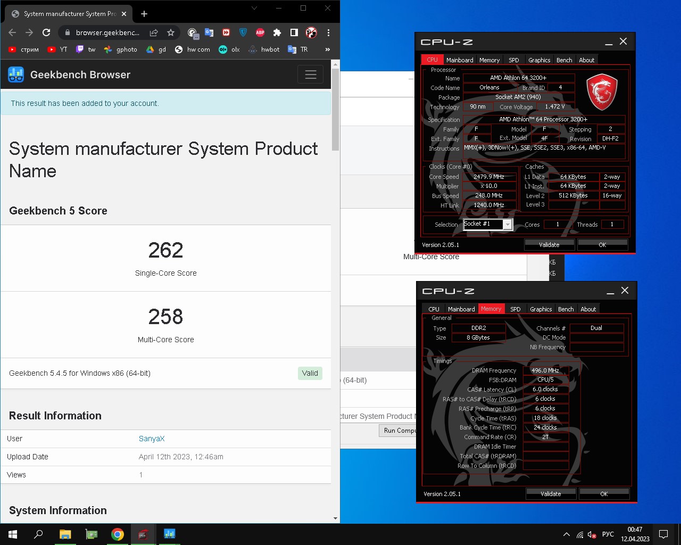Open the gphoto bookmark

tap(121, 49)
